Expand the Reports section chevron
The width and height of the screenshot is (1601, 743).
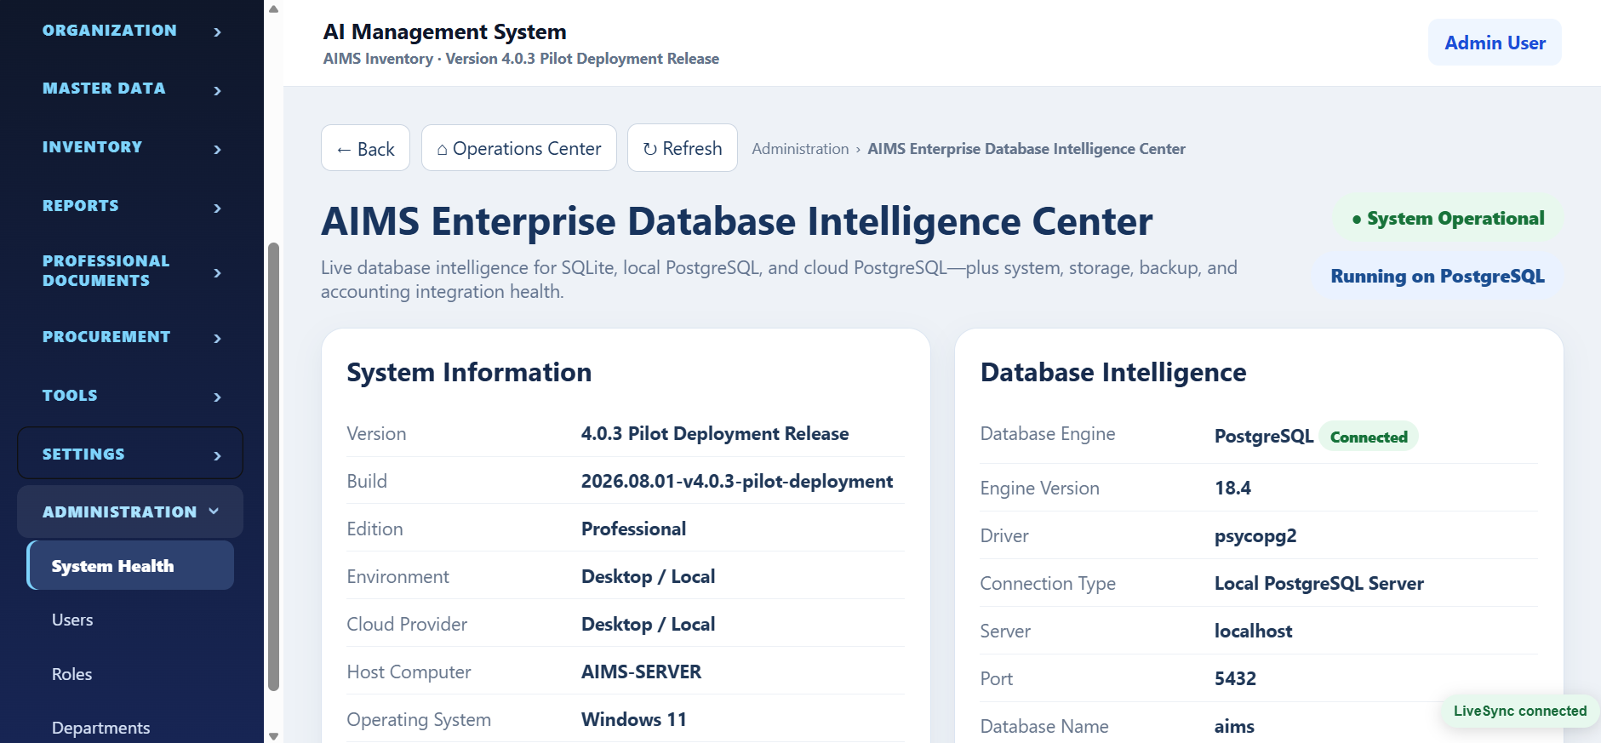pyautogui.click(x=217, y=208)
